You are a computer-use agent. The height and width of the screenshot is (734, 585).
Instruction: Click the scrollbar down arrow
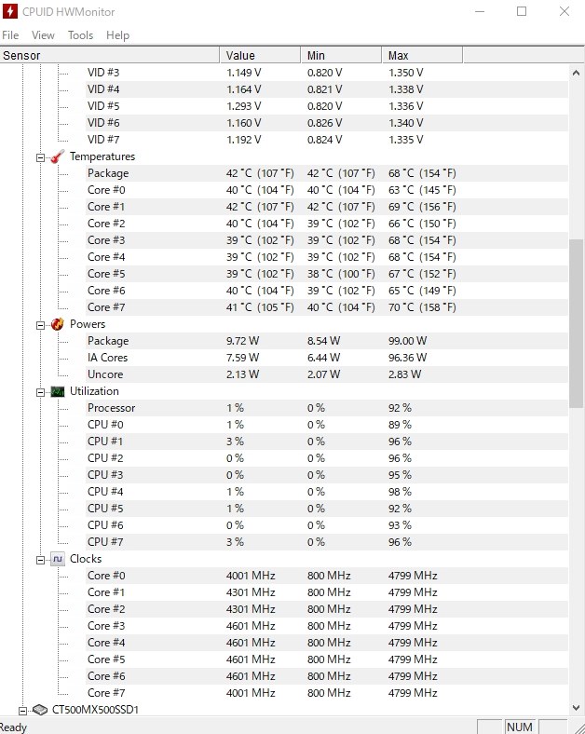[x=576, y=708]
